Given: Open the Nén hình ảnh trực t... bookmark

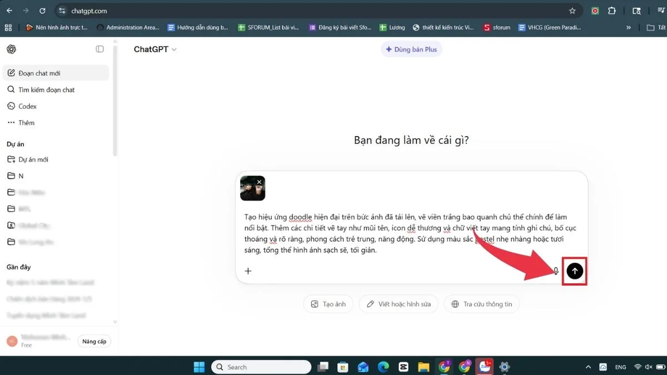Looking at the screenshot, I should [x=56, y=27].
